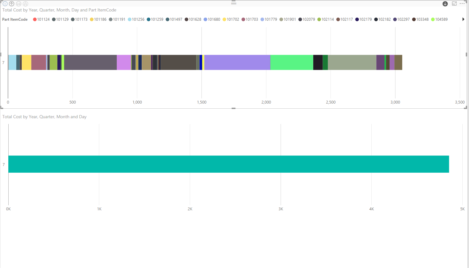Click legend entry 103348
This screenshot has width=469, height=268.
pyautogui.click(x=421, y=19)
